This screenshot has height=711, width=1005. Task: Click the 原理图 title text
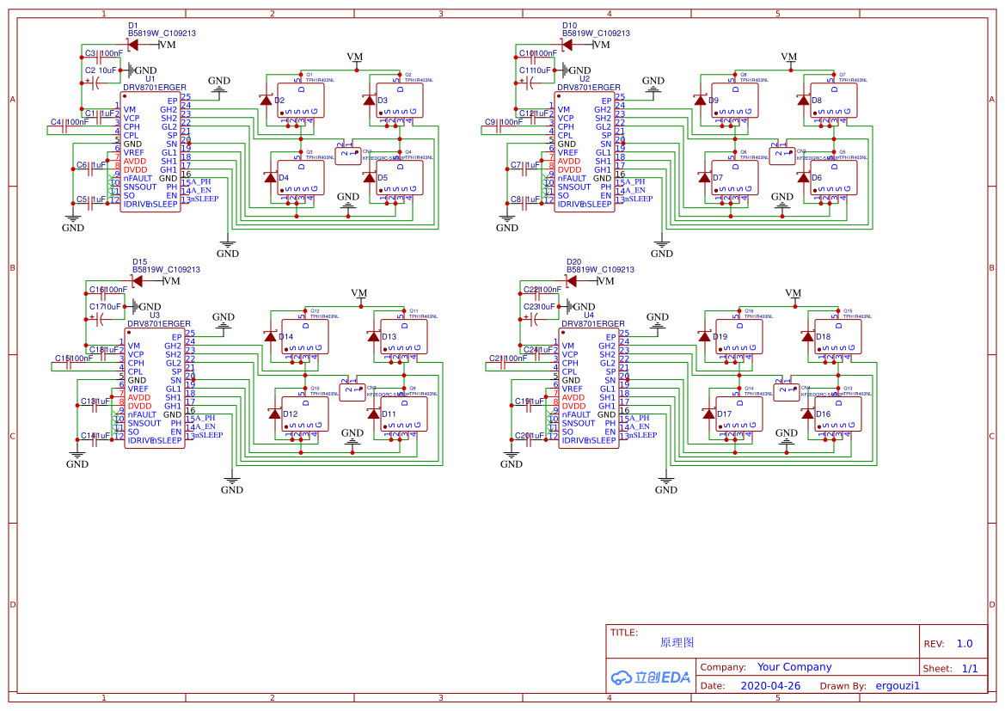click(677, 642)
